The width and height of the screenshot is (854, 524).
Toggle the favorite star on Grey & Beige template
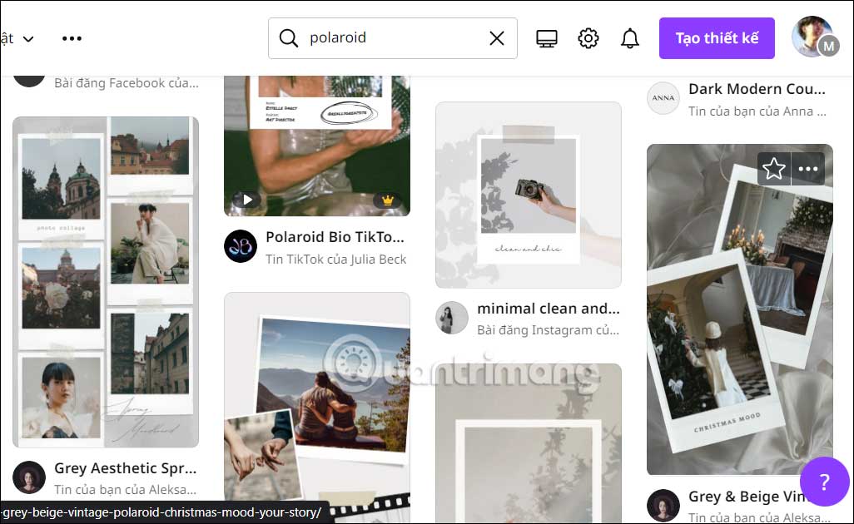point(773,169)
